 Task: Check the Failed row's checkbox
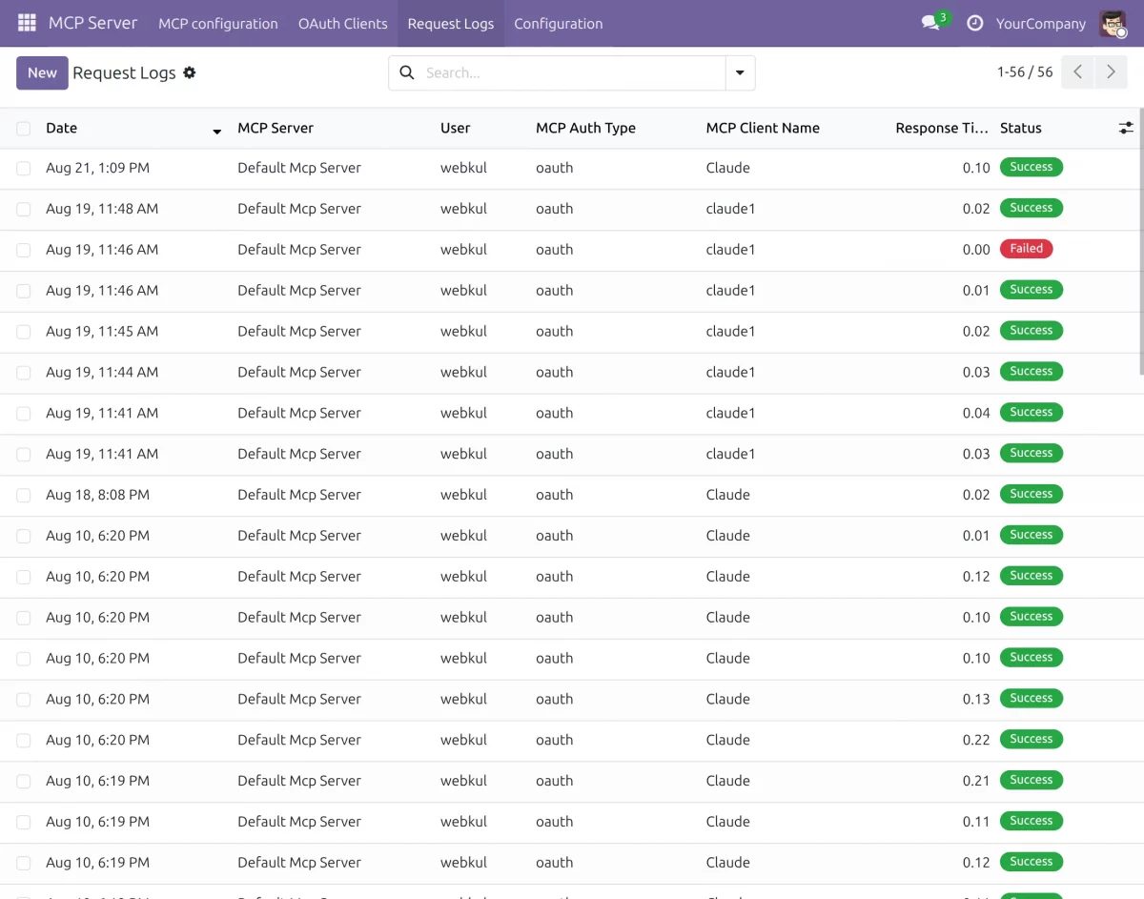click(24, 251)
